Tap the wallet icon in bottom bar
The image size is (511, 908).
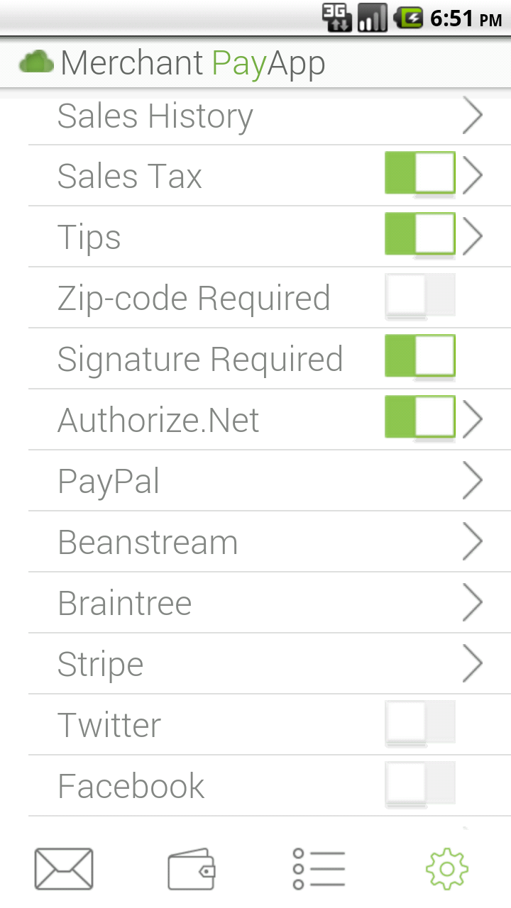192,868
